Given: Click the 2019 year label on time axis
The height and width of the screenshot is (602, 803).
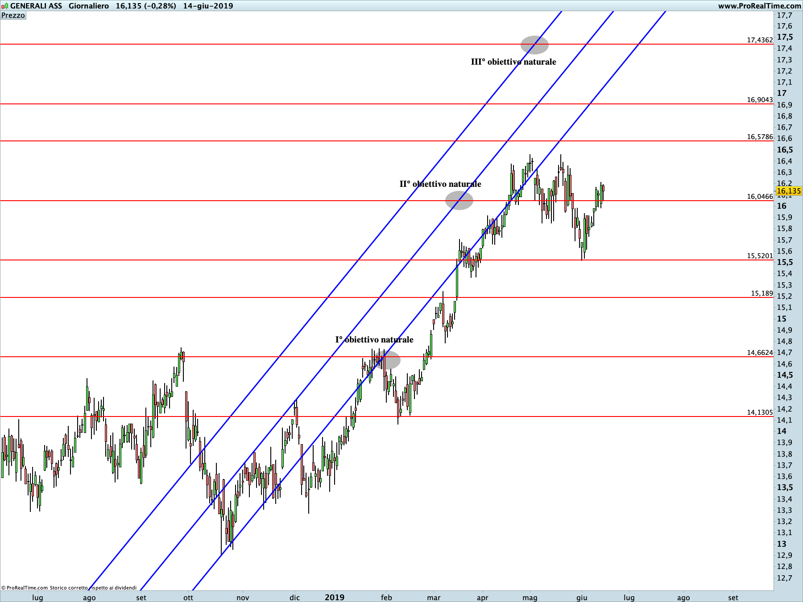Looking at the screenshot, I should point(335,597).
